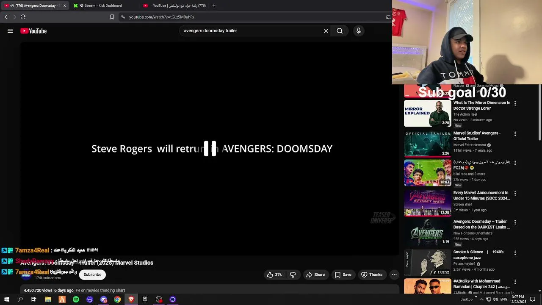Image resolution: width=542 pixels, height=305 pixels.
Task: Switch to the third YouTube Arabic tab
Action: 174,6
